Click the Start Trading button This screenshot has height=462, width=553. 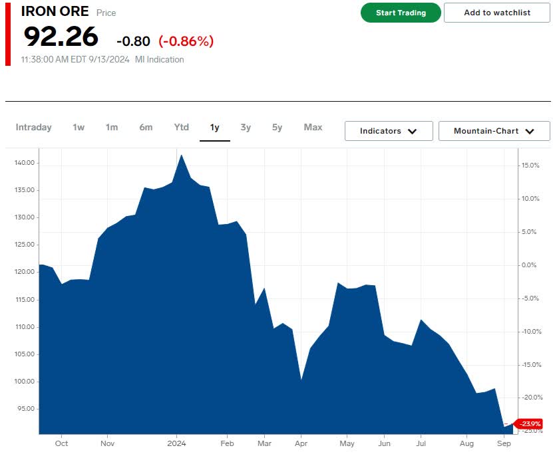coord(400,13)
